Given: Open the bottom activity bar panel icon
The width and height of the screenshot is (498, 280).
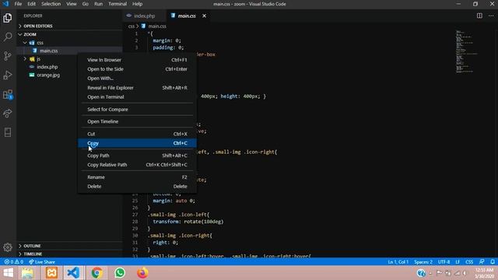Looking at the screenshot, I should point(8,132).
